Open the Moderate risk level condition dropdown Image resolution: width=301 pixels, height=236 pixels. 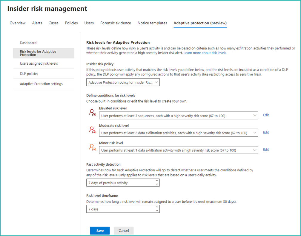pyautogui.click(x=255, y=133)
